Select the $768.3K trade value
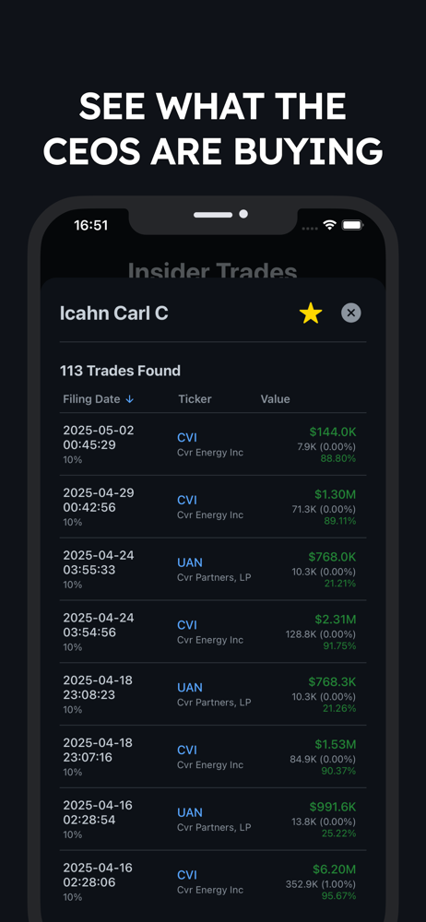 pos(333,681)
